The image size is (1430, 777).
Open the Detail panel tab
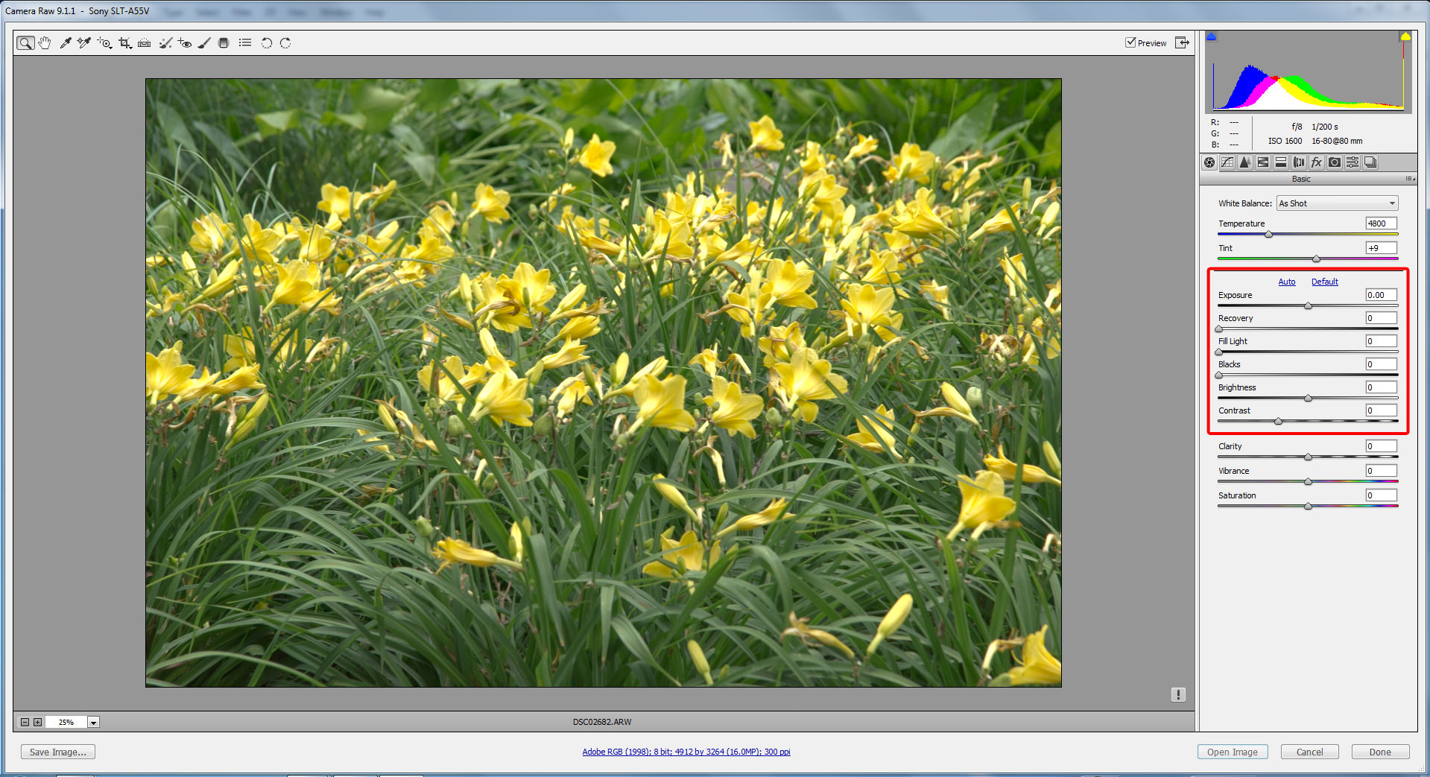(1245, 162)
